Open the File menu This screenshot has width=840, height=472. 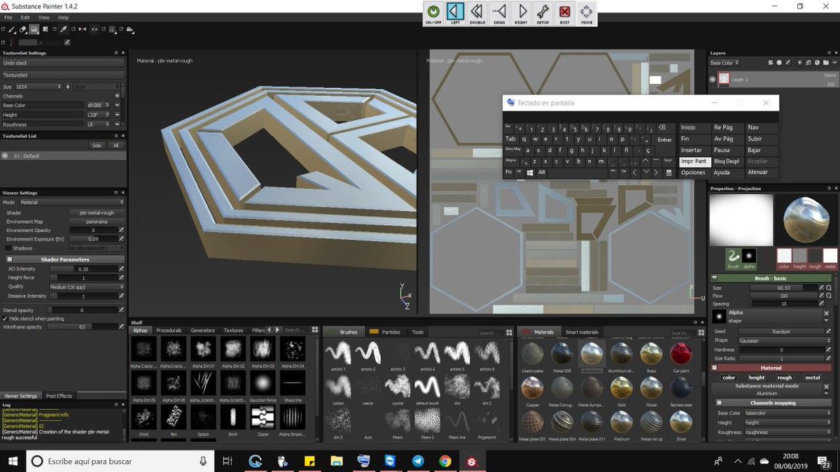click(x=8, y=17)
